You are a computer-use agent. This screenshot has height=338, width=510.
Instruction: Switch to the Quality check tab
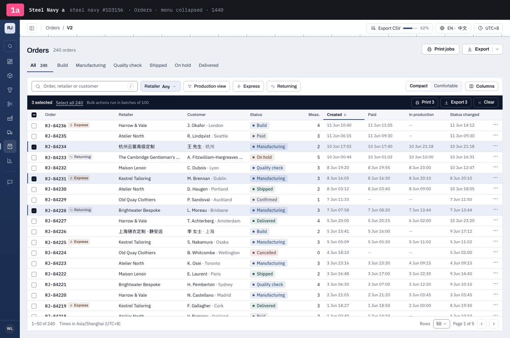click(x=127, y=65)
